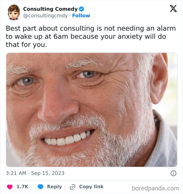Click the tweet's first line about consulting

pos(91,29)
